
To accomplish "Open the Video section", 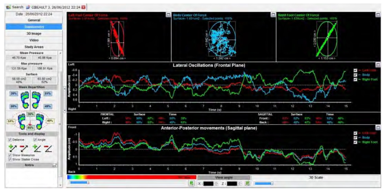I will point(34,40).
